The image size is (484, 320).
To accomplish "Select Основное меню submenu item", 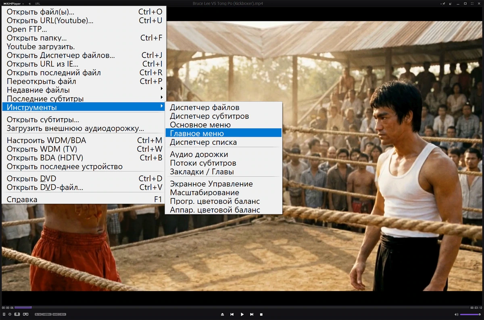I will [223, 125].
